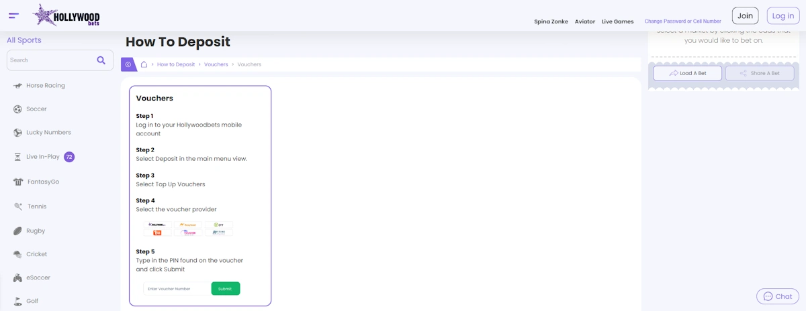This screenshot has width=806, height=311.
Task: Select the orange 1 voucher logo
Action: point(157,233)
